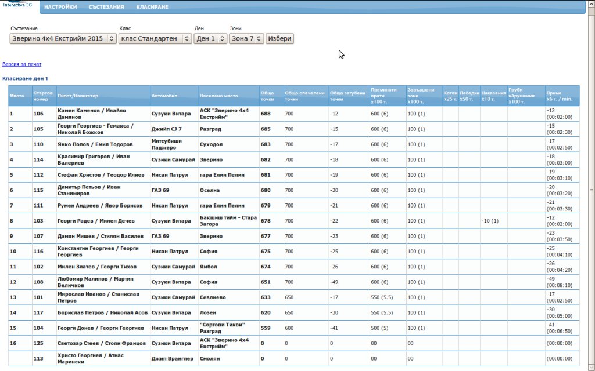The width and height of the screenshot is (595, 371).
Task: Open the СЪСТЕЗАНИЯ menu
Action: click(106, 7)
